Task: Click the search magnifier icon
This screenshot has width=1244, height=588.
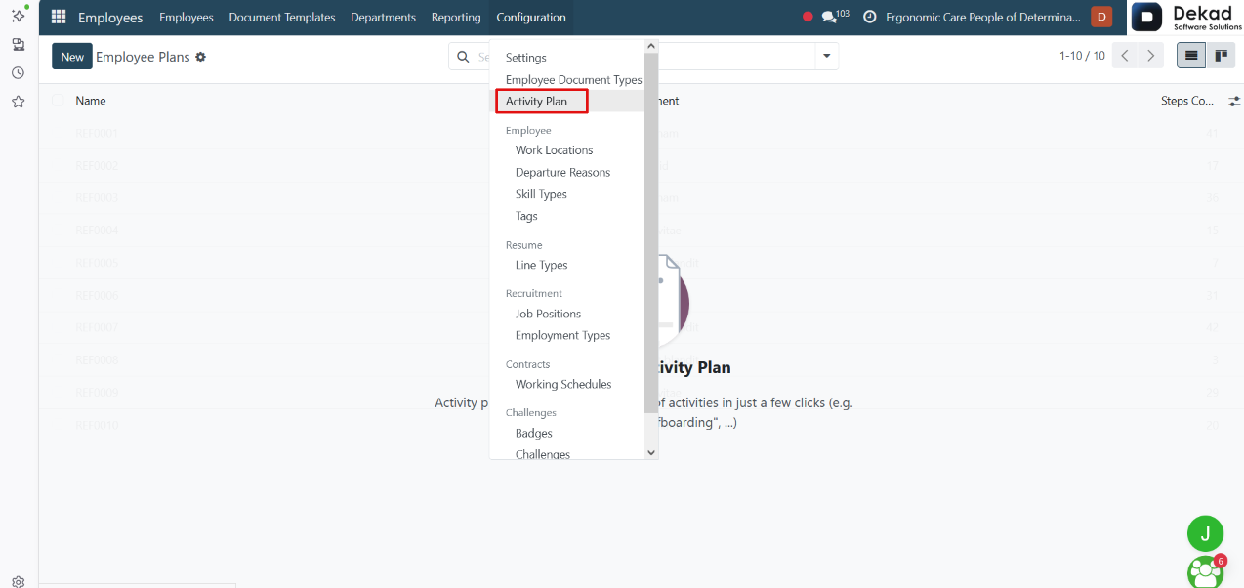Action: point(463,57)
